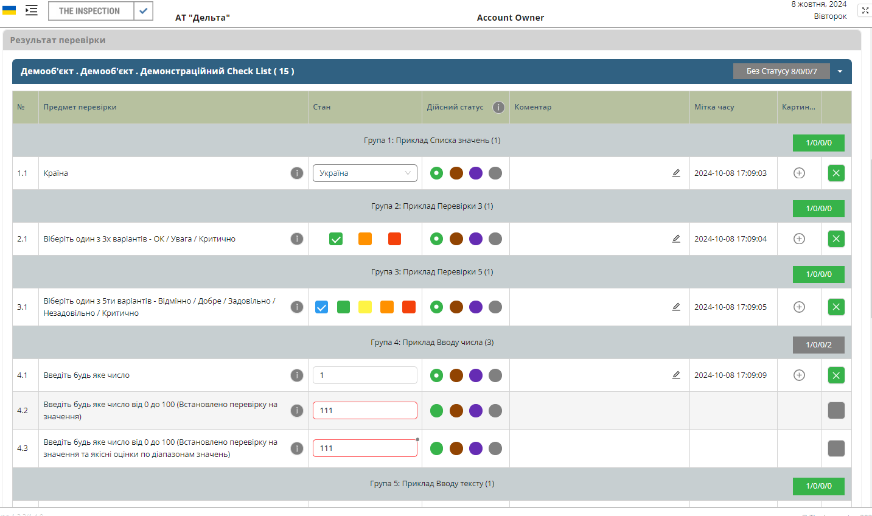Image resolution: width=872 pixels, height=516 pixels.
Task: Open the Країна dropdown showing Україна
Action: click(x=365, y=173)
